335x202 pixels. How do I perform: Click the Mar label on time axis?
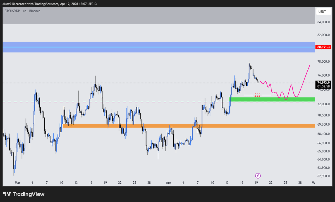click(x=18, y=183)
